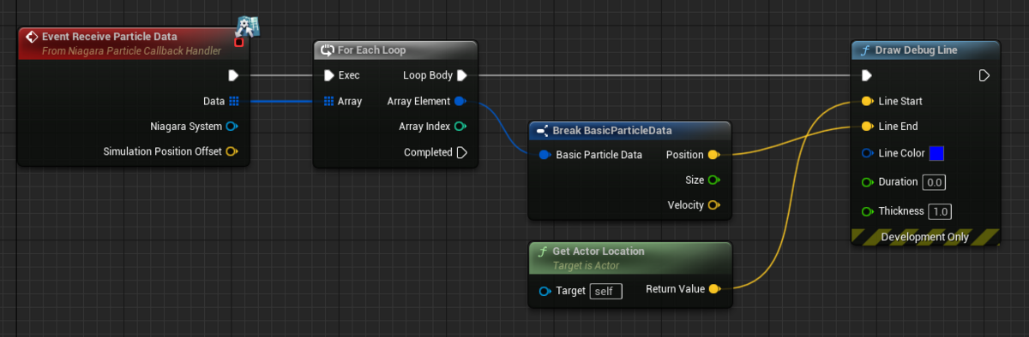Click the Loop Body exec output pin

click(x=461, y=75)
